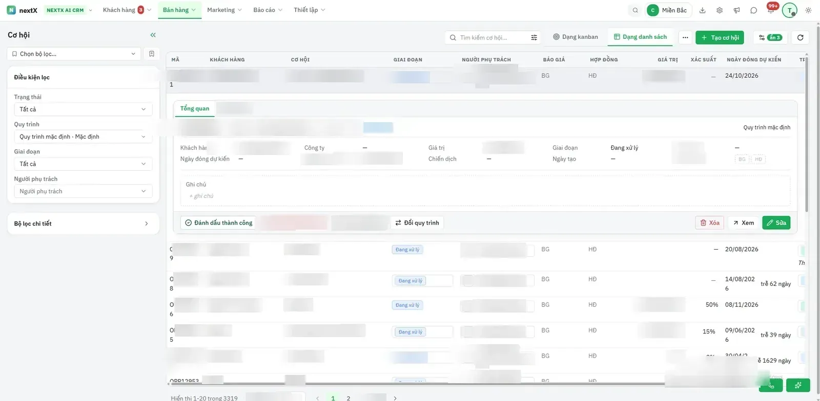Open the Thiết lập menu

coord(309,10)
